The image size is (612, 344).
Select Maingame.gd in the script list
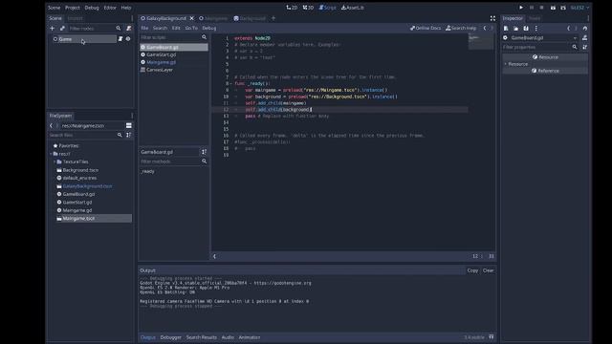point(174,62)
